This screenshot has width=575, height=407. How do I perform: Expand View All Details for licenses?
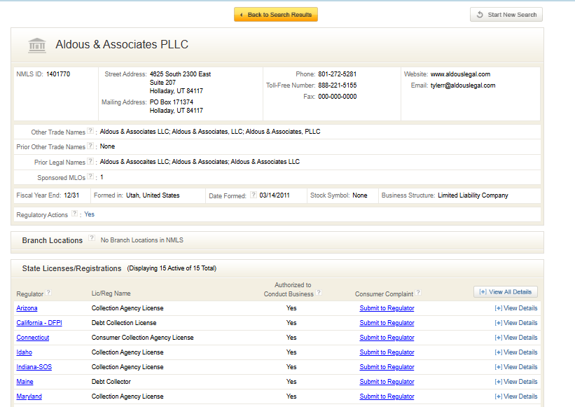point(506,292)
